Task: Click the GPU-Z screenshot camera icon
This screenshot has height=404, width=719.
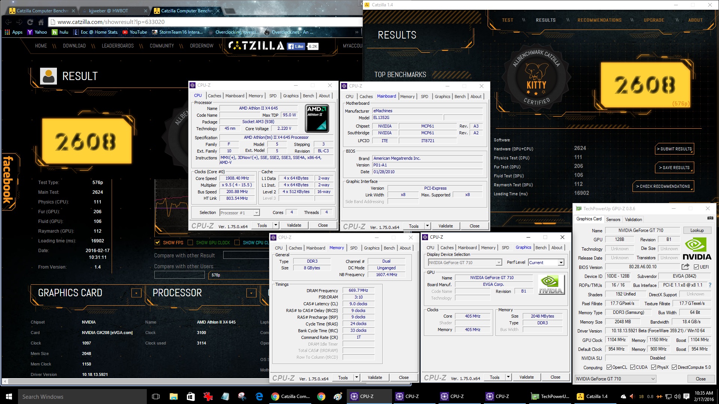Action: pyautogui.click(x=710, y=218)
